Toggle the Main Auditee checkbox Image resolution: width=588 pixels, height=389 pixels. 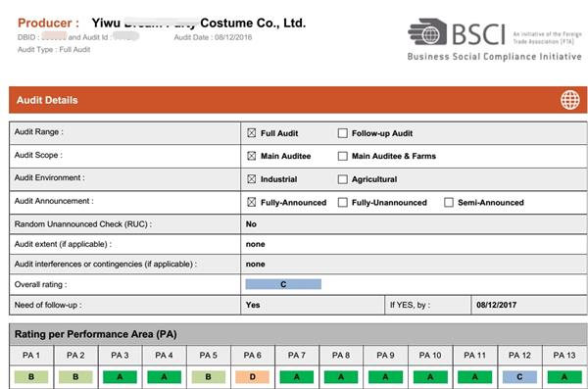click(251, 156)
